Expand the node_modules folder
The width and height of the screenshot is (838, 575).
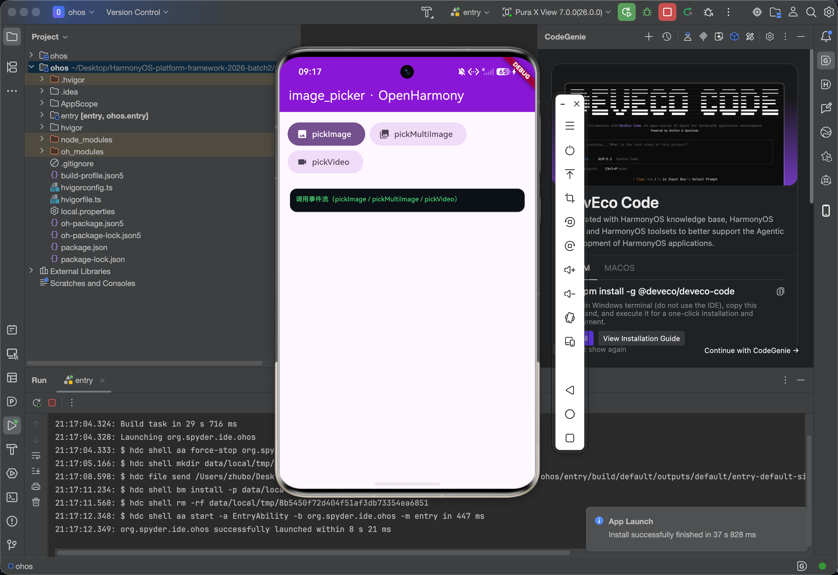42,139
